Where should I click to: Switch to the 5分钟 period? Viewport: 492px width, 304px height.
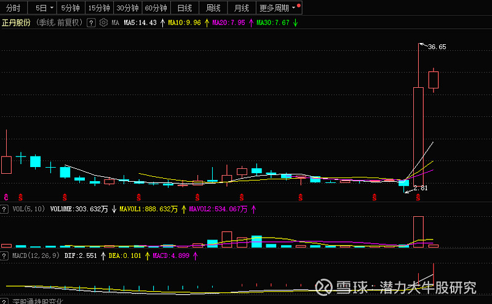[x=71, y=8]
